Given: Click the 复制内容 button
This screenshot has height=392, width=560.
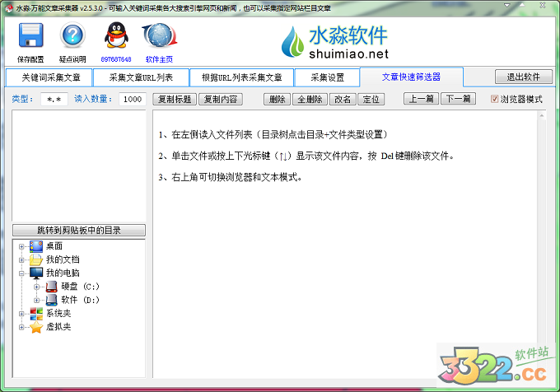Looking at the screenshot, I should click(x=221, y=100).
